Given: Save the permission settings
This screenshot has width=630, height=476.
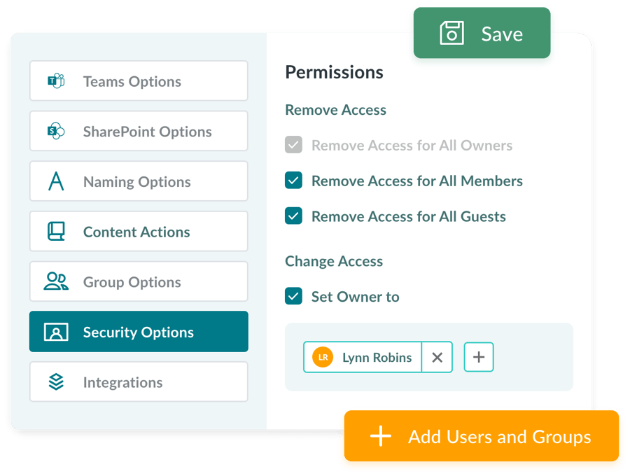Looking at the screenshot, I should click(x=482, y=33).
